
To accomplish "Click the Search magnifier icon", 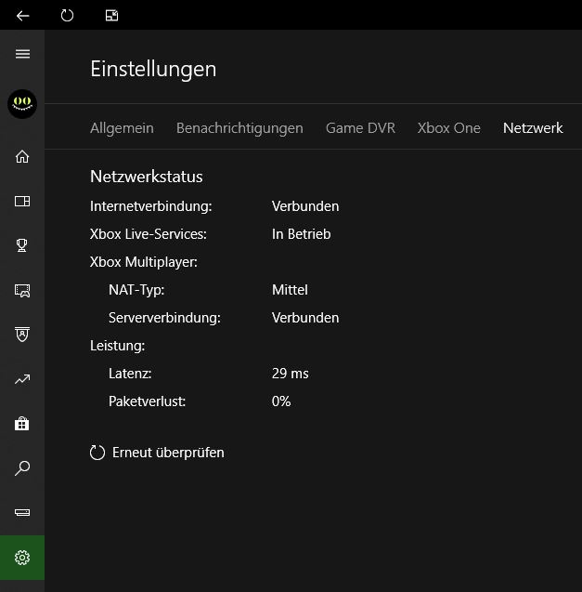I will (22, 468).
